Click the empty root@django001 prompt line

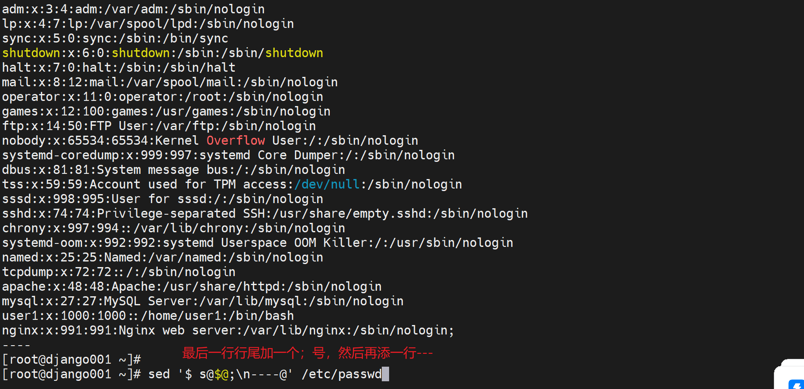pos(71,359)
